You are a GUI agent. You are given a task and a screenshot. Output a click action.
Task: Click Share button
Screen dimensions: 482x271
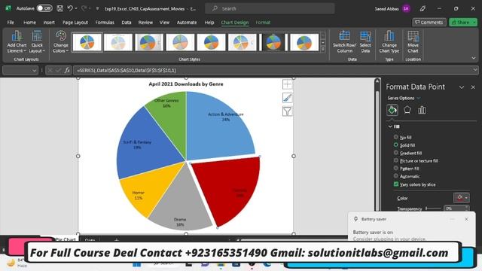point(463,22)
